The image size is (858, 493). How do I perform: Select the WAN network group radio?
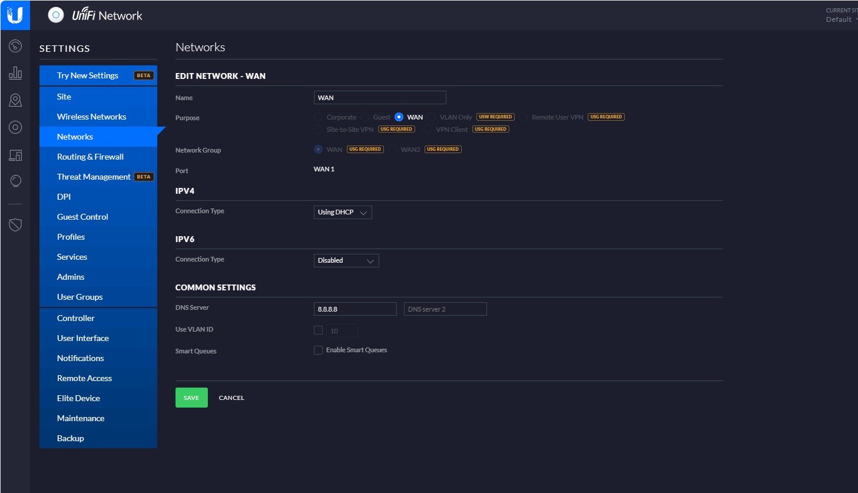point(319,150)
